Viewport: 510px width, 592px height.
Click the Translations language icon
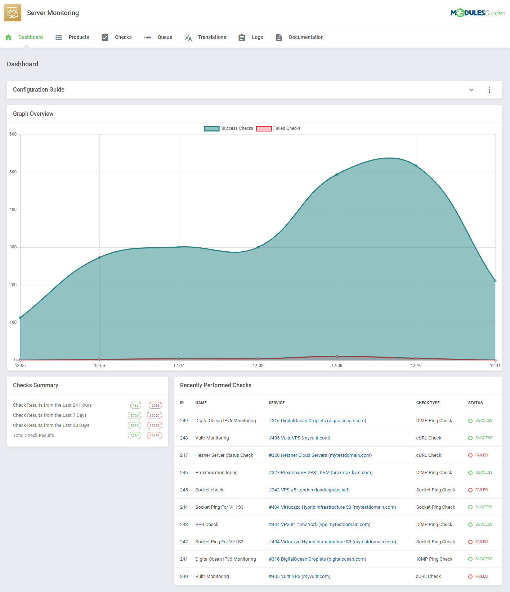[188, 37]
